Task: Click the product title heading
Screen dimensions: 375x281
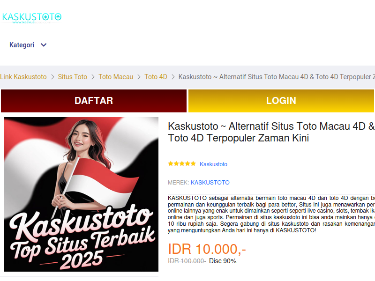Action: tap(271, 132)
